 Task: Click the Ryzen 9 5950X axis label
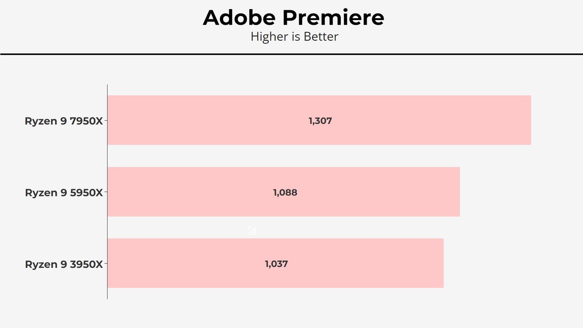64,192
